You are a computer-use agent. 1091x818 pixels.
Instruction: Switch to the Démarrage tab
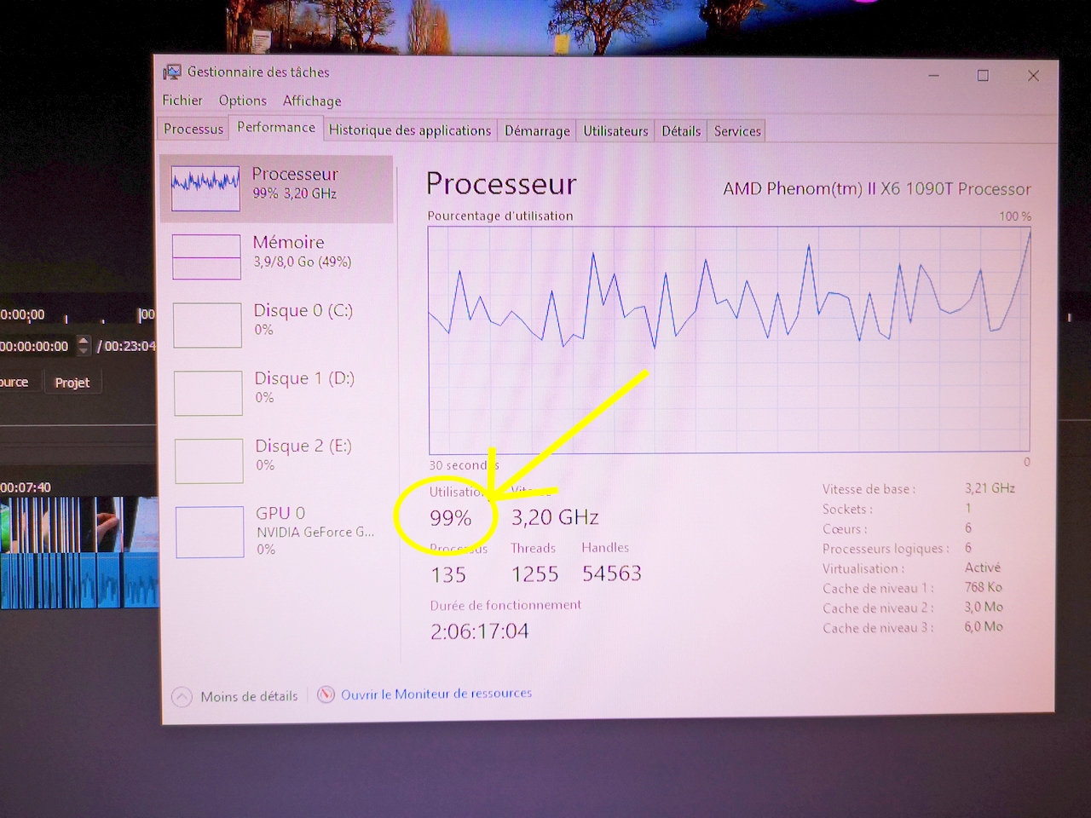(537, 131)
